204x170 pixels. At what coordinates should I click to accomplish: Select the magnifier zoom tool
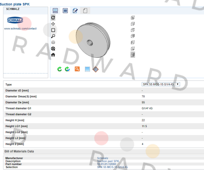(x=53, y=36)
